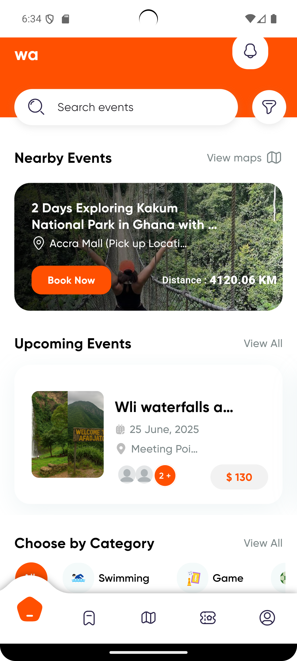Open the notifications bell
Image resolution: width=297 pixels, height=661 pixels.
[250, 51]
